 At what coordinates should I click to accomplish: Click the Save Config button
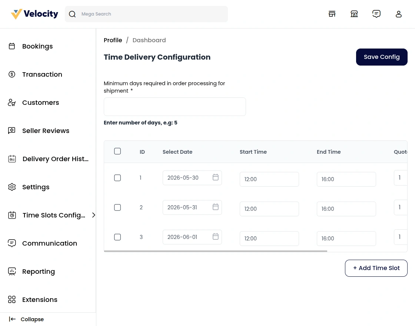pyautogui.click(x=382, y=57)
